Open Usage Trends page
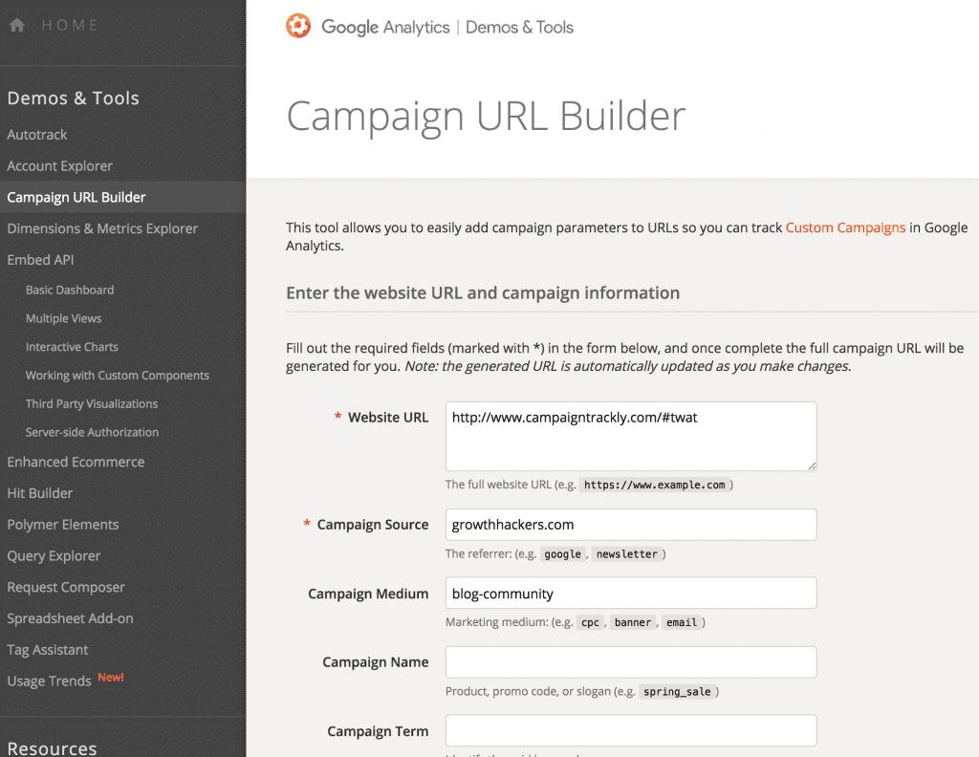Viewport: 979px width, 757px height. [x=49, y=681]
